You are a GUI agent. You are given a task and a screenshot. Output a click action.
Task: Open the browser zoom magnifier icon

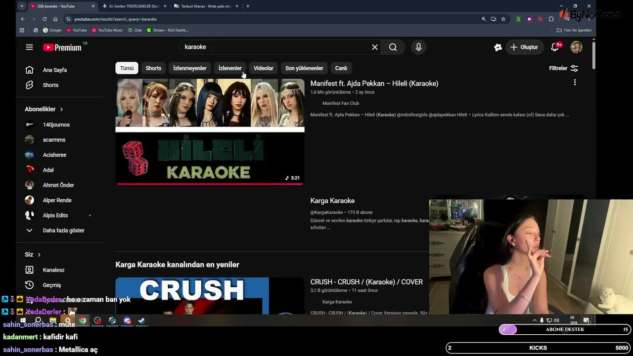(x=484, y=19)
